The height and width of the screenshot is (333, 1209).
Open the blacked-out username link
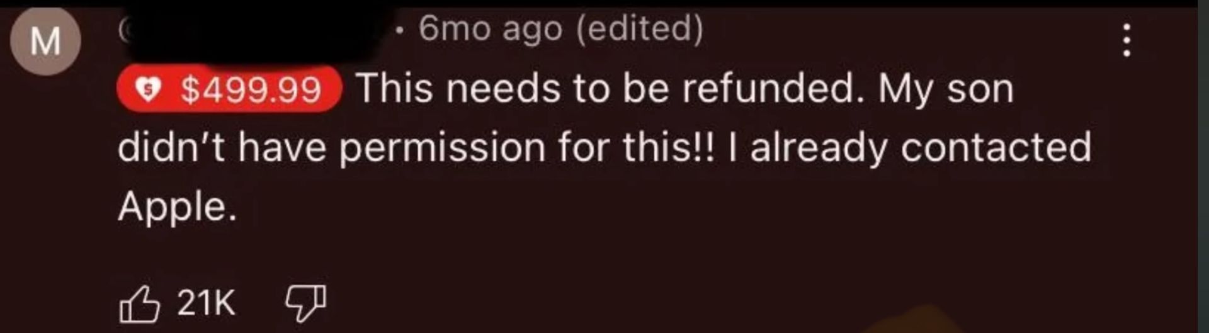[253, 30]
